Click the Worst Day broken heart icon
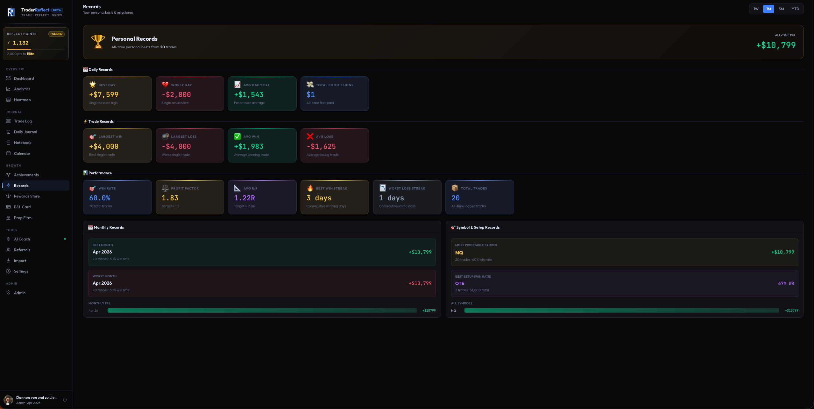 165,85
